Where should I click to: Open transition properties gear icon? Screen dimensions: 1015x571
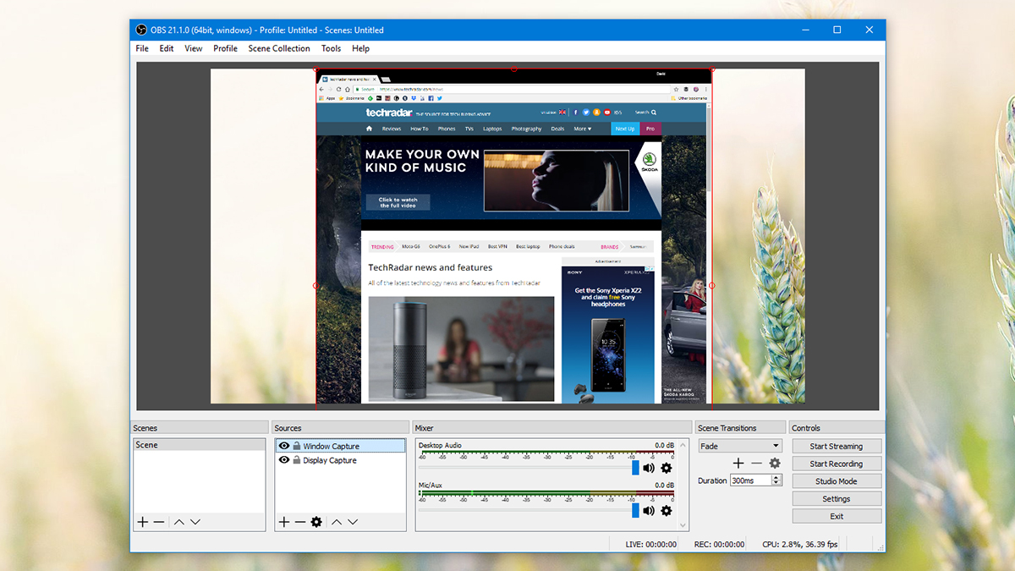[x=775, y=463]
